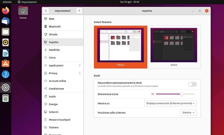Open the Files manager in dock
This screenshot has height=135, width=224.
pos(6,32)
